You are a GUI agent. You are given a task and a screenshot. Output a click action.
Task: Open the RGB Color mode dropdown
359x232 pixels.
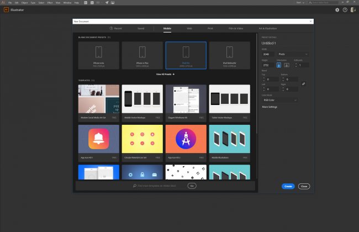coord(280,100)
